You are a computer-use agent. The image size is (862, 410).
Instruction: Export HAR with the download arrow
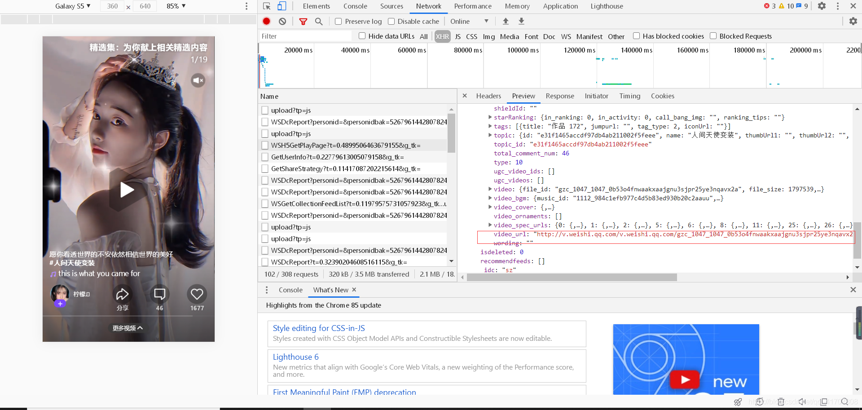521,21
